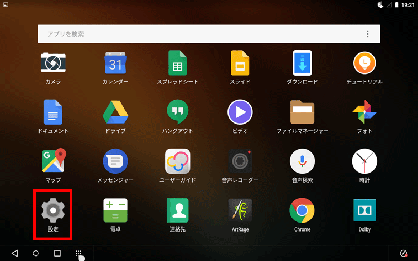
Task: Launch the 電卓 calculator app
Action: pyautogui.click(x=115, y=210)
